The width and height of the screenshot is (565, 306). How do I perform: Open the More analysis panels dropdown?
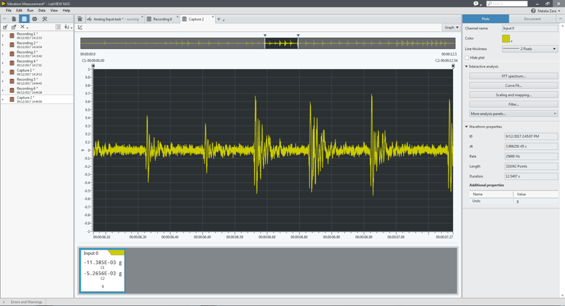[513, 114]
